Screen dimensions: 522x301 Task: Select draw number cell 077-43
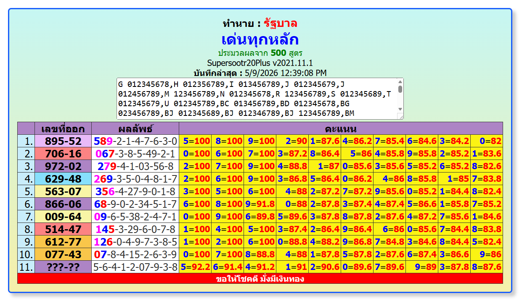[x=63, y=254]
